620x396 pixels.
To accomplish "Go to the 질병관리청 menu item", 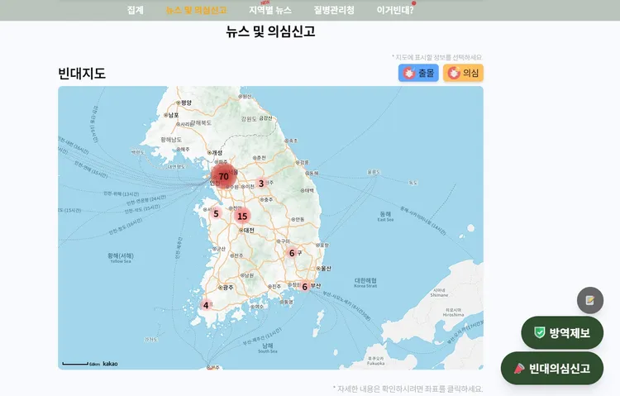I will 334,10.
